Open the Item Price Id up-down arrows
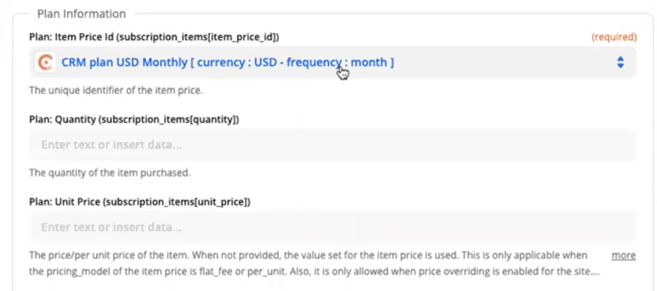 click(x=620, y=62)
